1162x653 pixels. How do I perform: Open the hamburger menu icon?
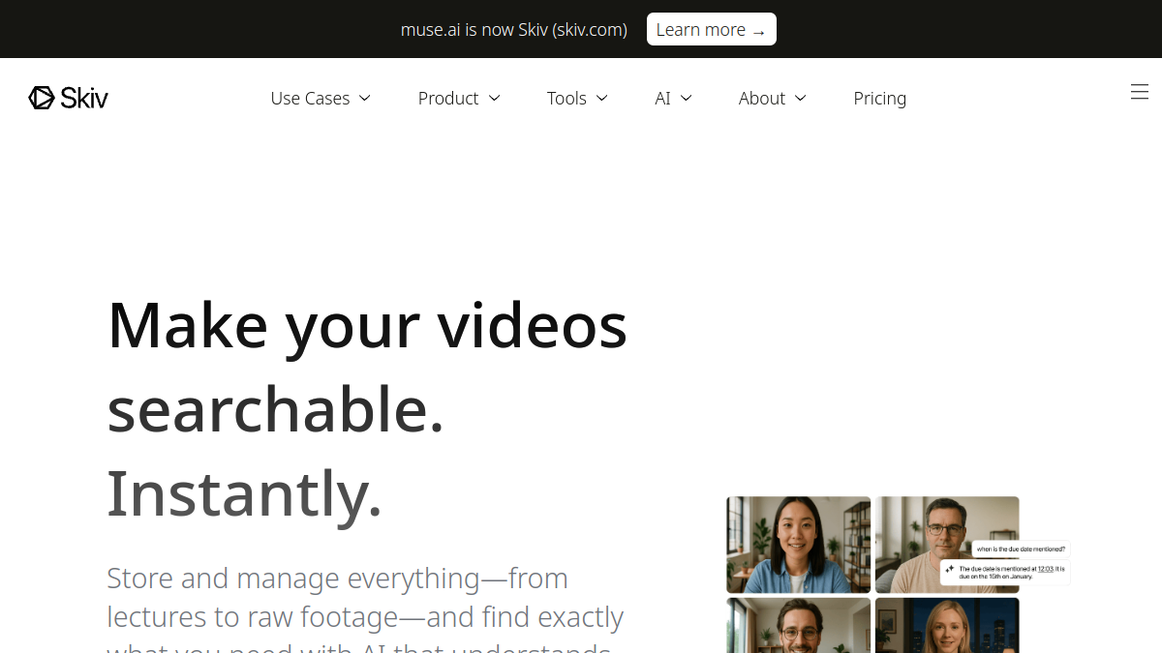(1140, 92)
